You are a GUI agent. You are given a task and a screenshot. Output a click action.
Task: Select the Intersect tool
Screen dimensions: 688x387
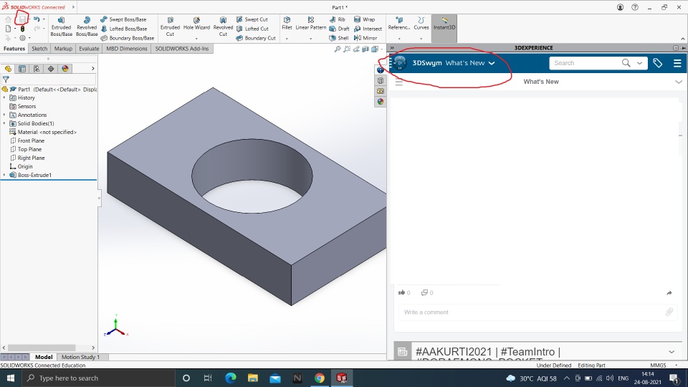[x=368, y=29]
